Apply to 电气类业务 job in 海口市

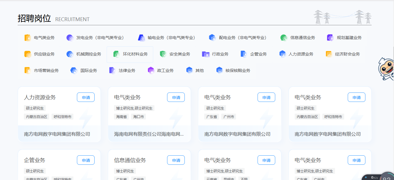pos(176,97)
